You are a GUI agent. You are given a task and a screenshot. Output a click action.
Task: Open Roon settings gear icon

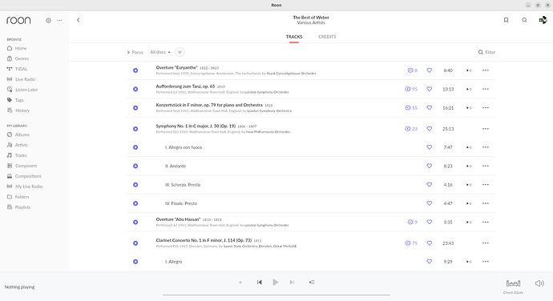point(48,21)
